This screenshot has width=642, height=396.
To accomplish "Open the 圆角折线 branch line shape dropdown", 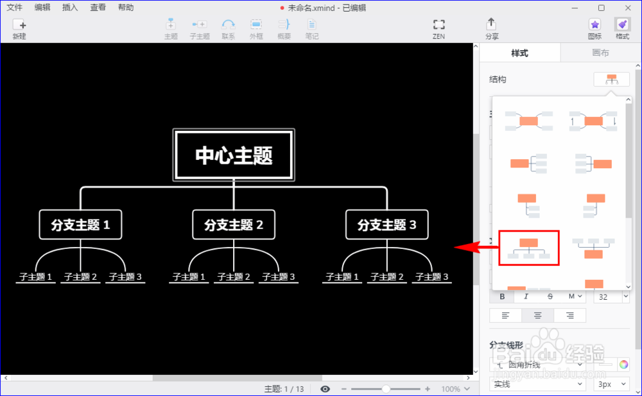I will pos(537,365).
